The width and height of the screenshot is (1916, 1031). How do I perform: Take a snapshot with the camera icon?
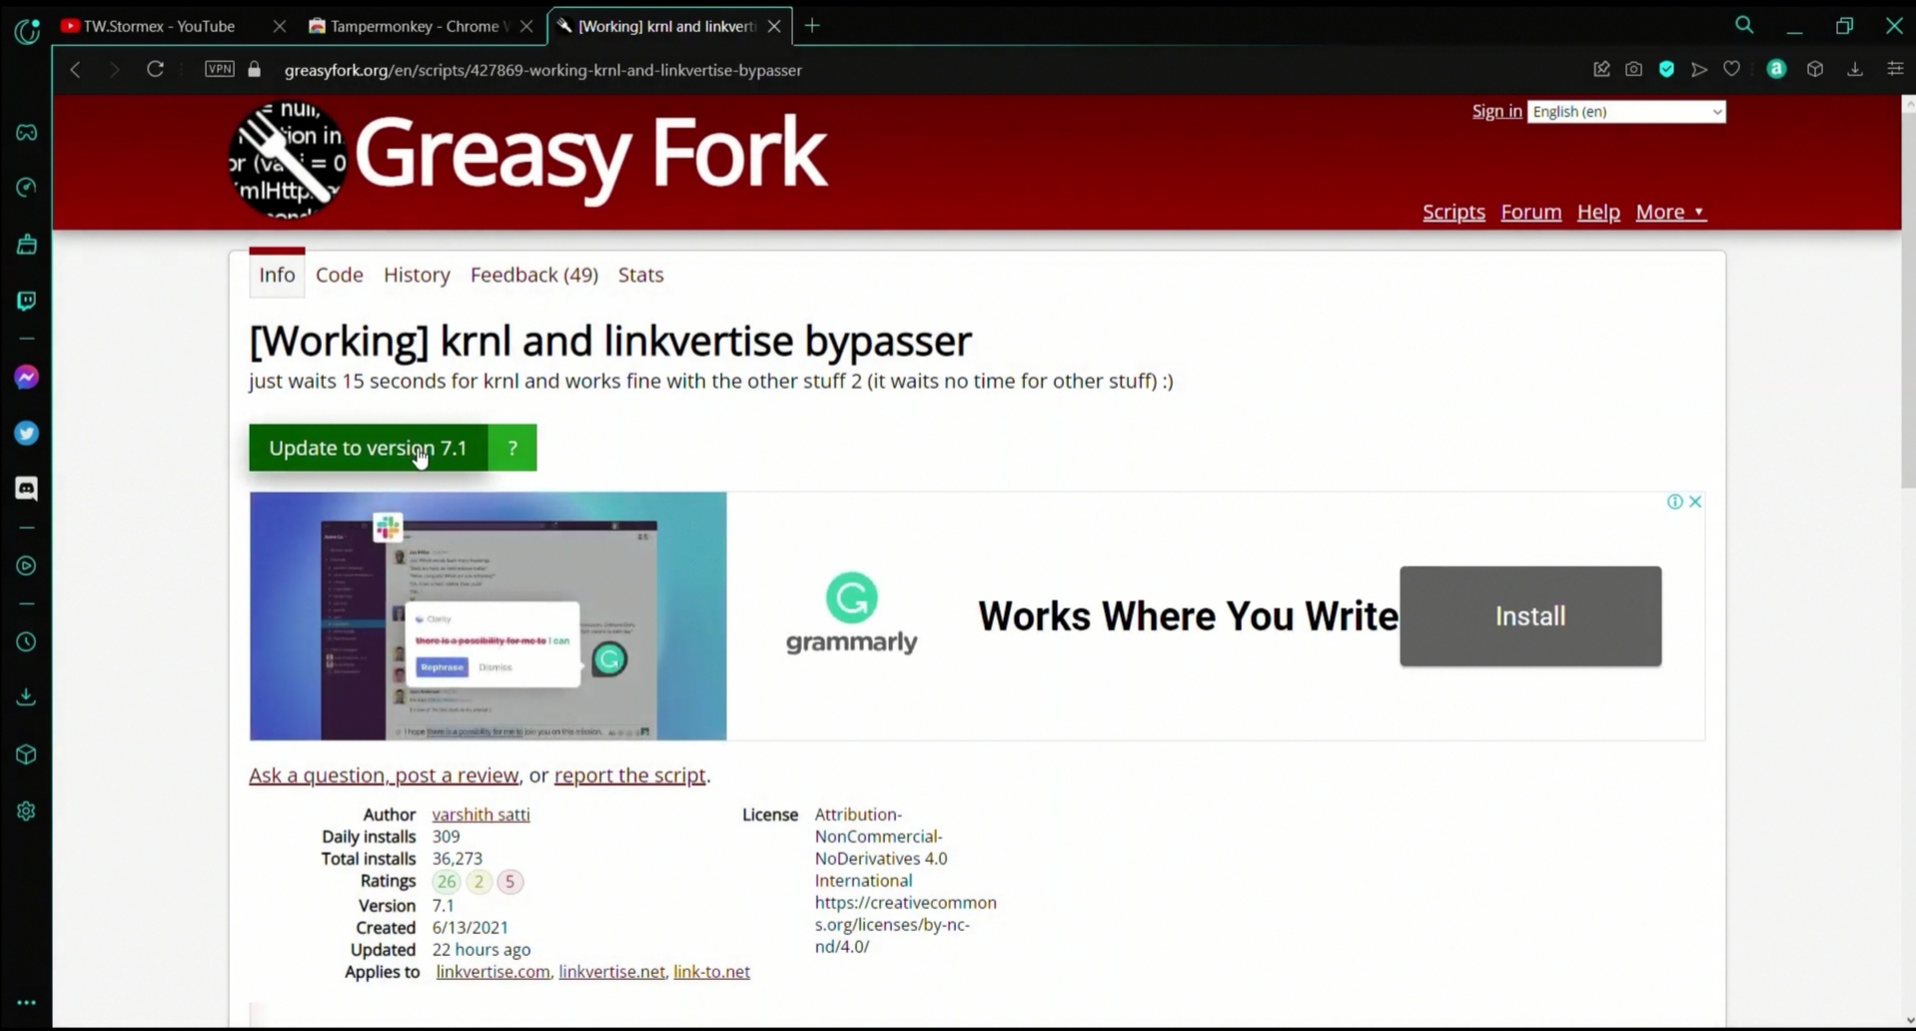coord(1634,68)
